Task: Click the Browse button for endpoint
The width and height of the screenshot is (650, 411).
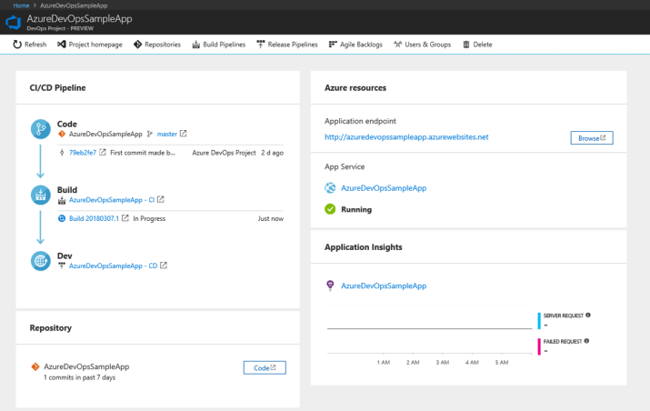Action: coord(591,137)
